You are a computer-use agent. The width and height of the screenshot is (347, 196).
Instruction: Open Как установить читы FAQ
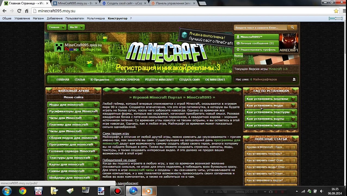271,125
